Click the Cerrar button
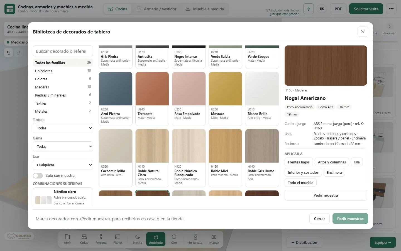Screen dimensions: 401x251 coord(319,219)
